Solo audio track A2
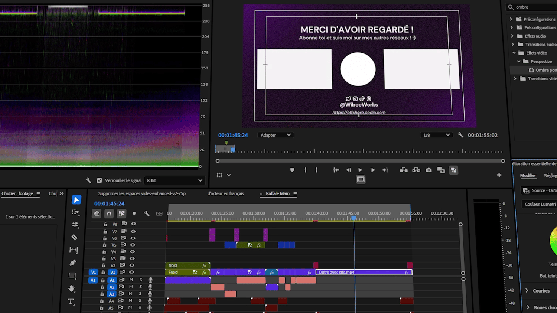Screen dimensions: 557x313 point(141,287)
